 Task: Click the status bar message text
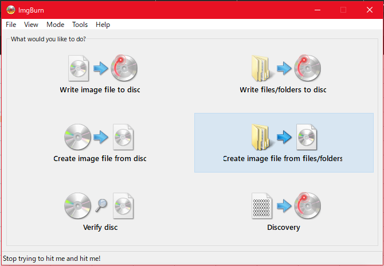tap(52, 259)
